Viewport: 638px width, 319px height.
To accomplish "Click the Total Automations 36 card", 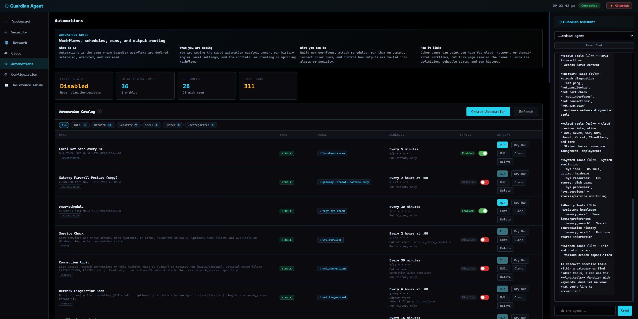I will click(x=145, y=86).
